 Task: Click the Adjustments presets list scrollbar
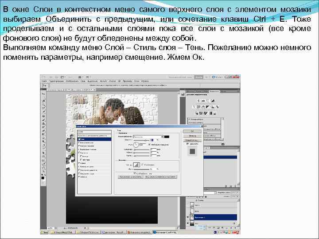[222, 128]
